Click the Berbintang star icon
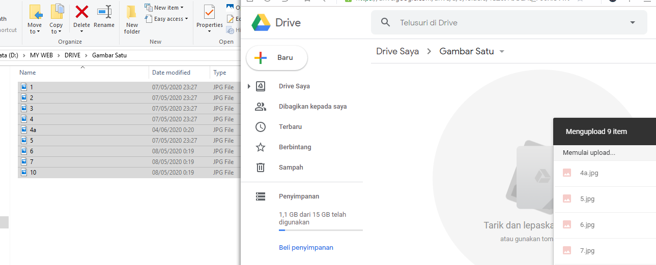 (x=261, y=147)
